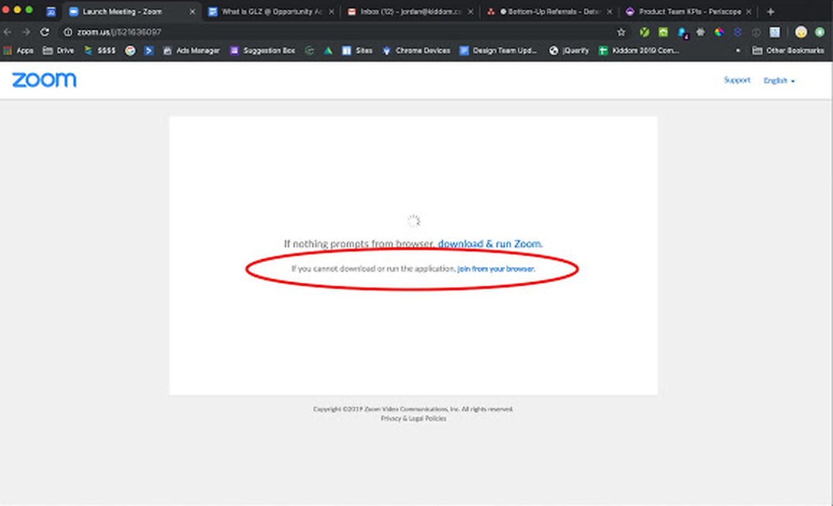
Task: Click the browser profile avatar
Action: [x=801, y=31]
